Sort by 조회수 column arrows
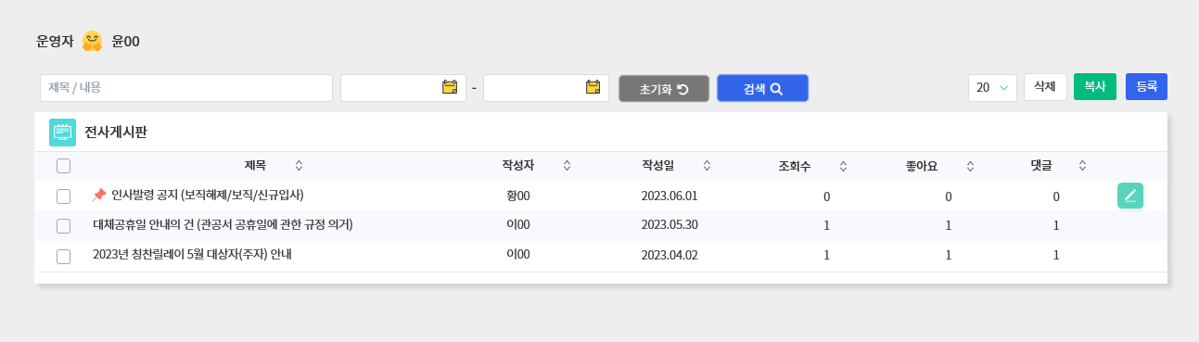Viewport: 1199px width, 342px height. click(x=843, y=167)
